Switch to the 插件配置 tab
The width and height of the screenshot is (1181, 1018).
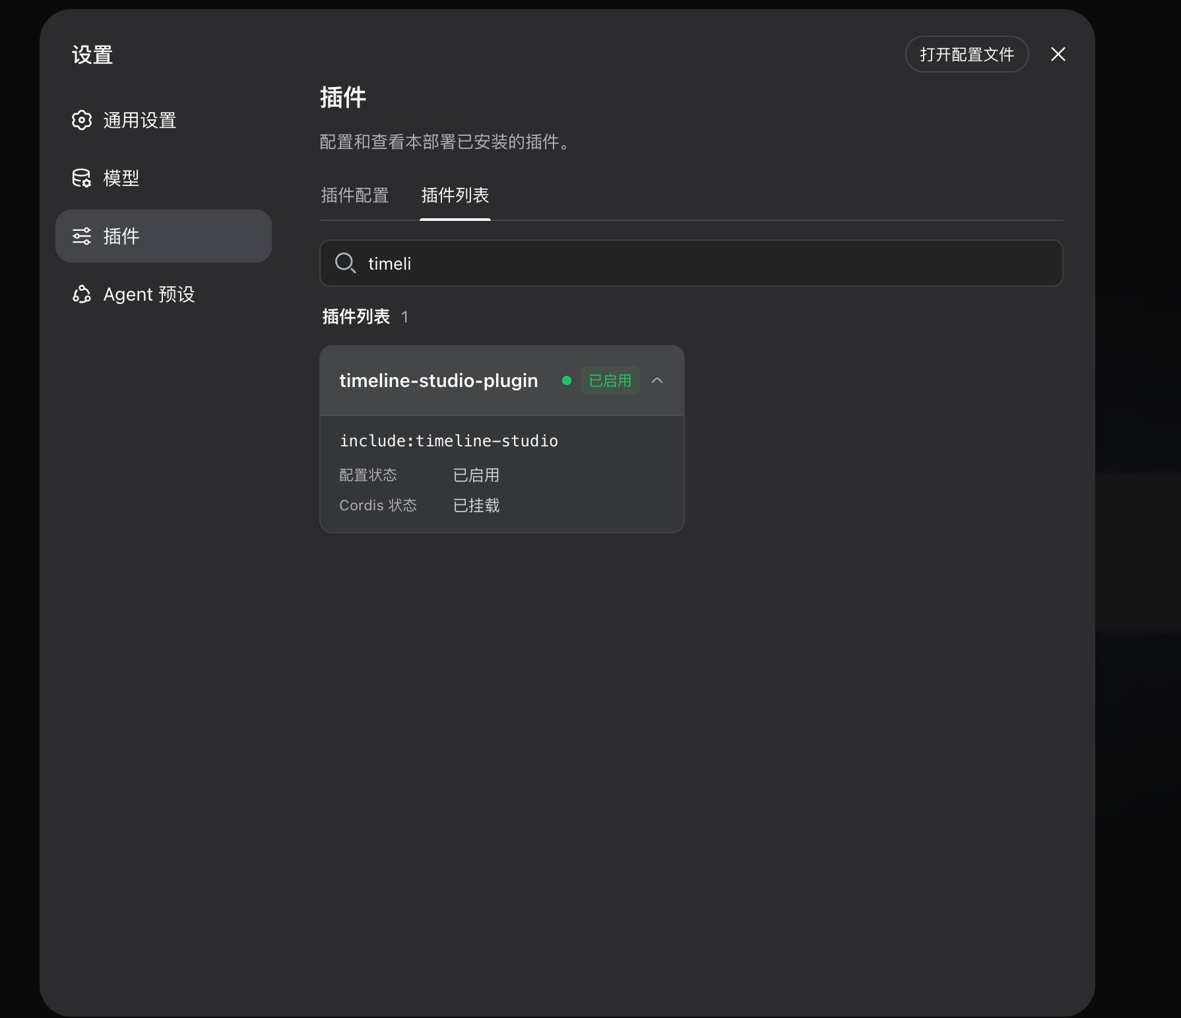tap(355, 195)
